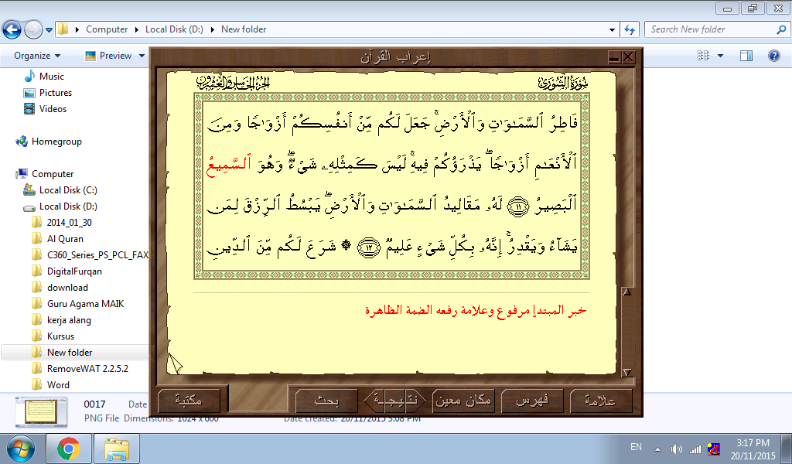Click EN language indicator in tray
This screenshot has width=792, height=464.
pyautogui.click(x=636, y=447)
